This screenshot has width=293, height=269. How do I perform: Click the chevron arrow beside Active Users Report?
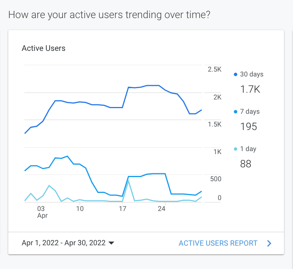(269, 243)
